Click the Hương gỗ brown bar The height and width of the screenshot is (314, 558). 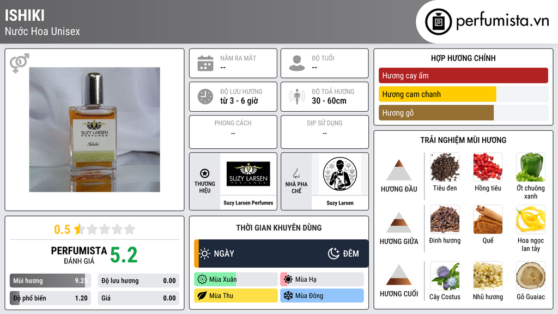436,113
